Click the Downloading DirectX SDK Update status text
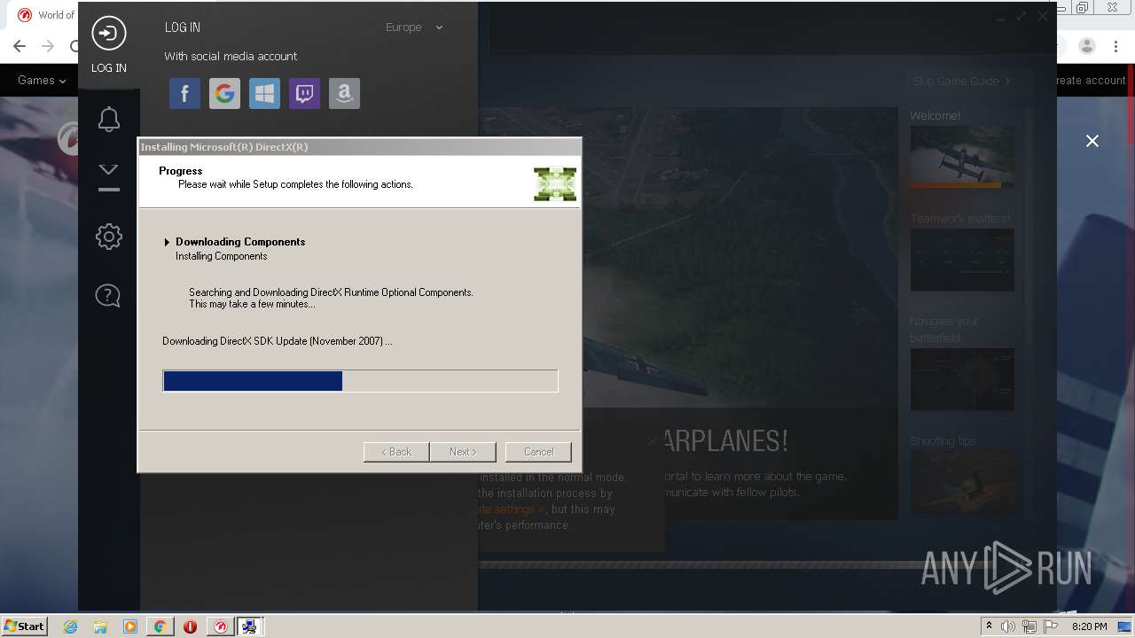The width and height of the screenshot is (1135, 638). point(278,341)
